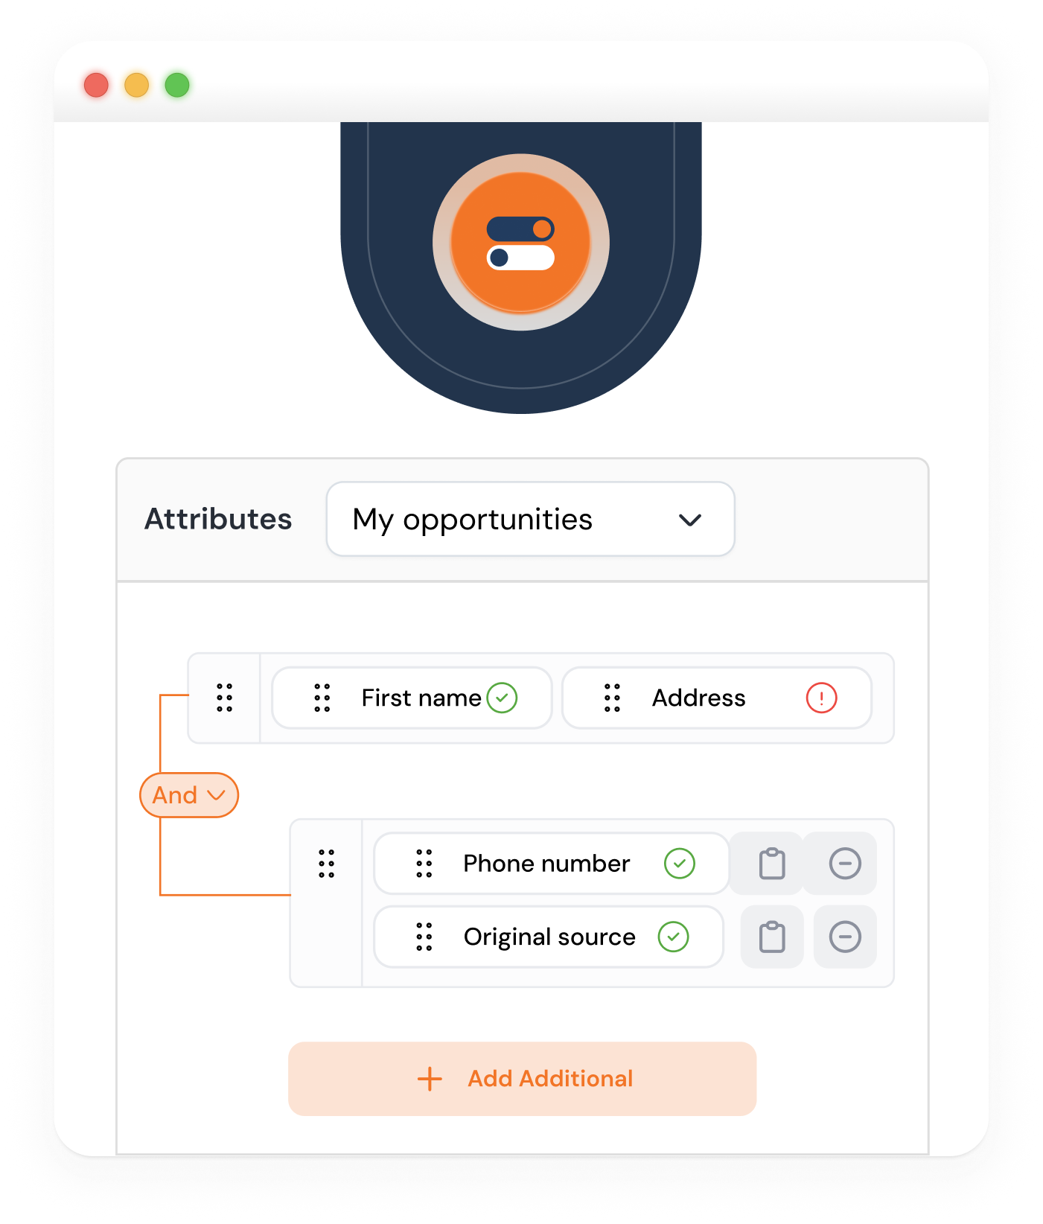
Task: Grab the drag handle of the second group
Action: pos(326,864)
